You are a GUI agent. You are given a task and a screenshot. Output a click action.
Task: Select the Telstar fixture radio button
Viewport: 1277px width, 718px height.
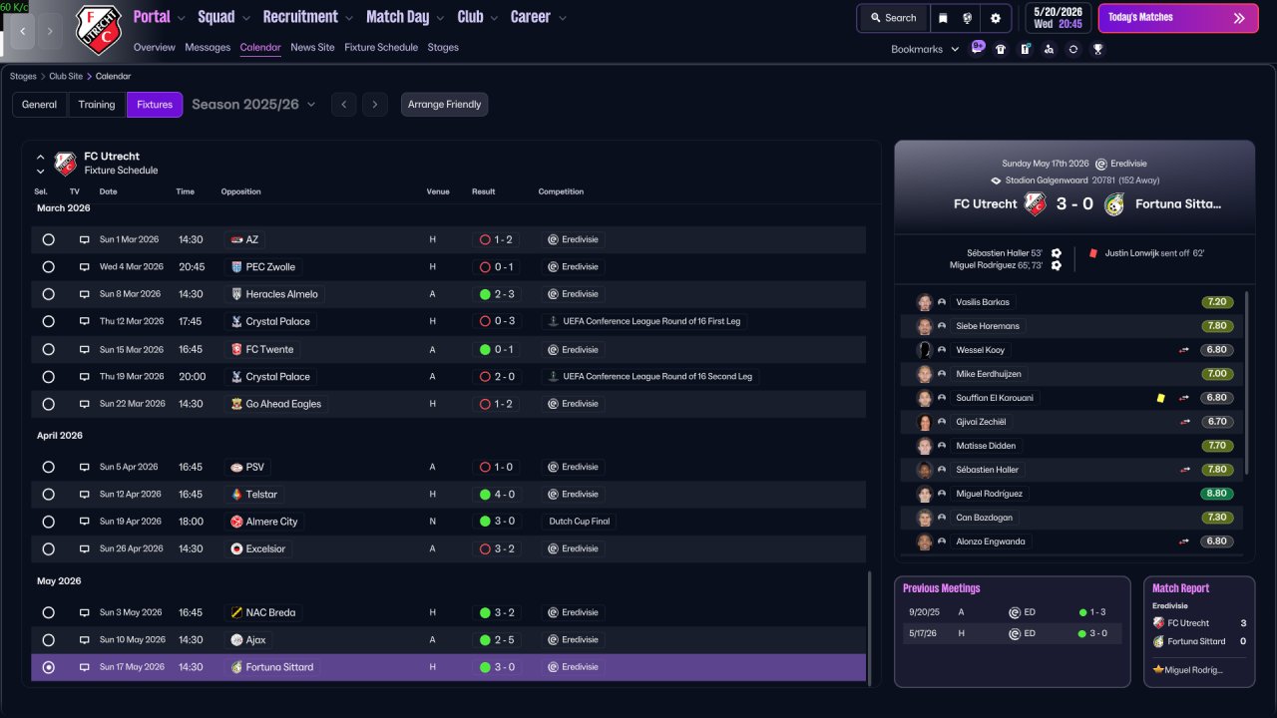tap(48, 495)
